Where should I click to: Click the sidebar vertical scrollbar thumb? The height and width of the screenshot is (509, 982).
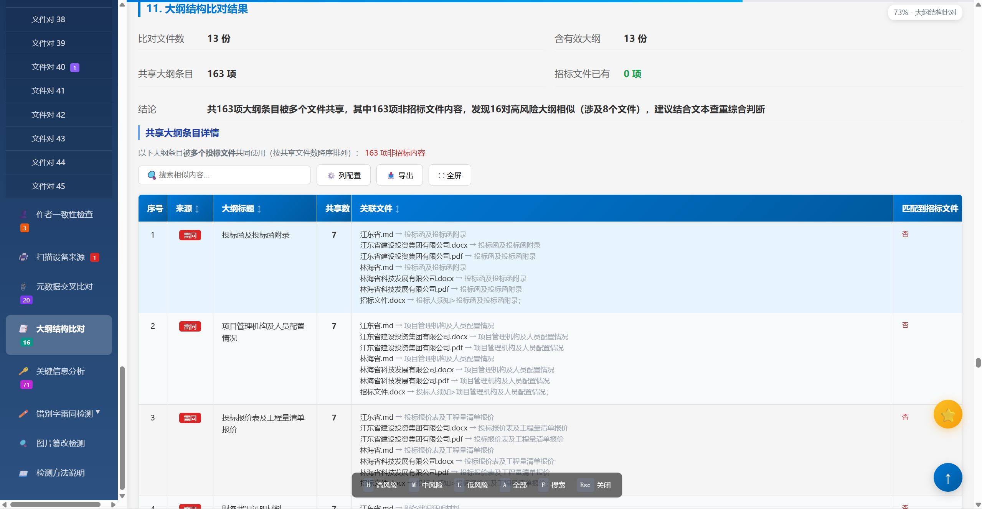[122, 428]
